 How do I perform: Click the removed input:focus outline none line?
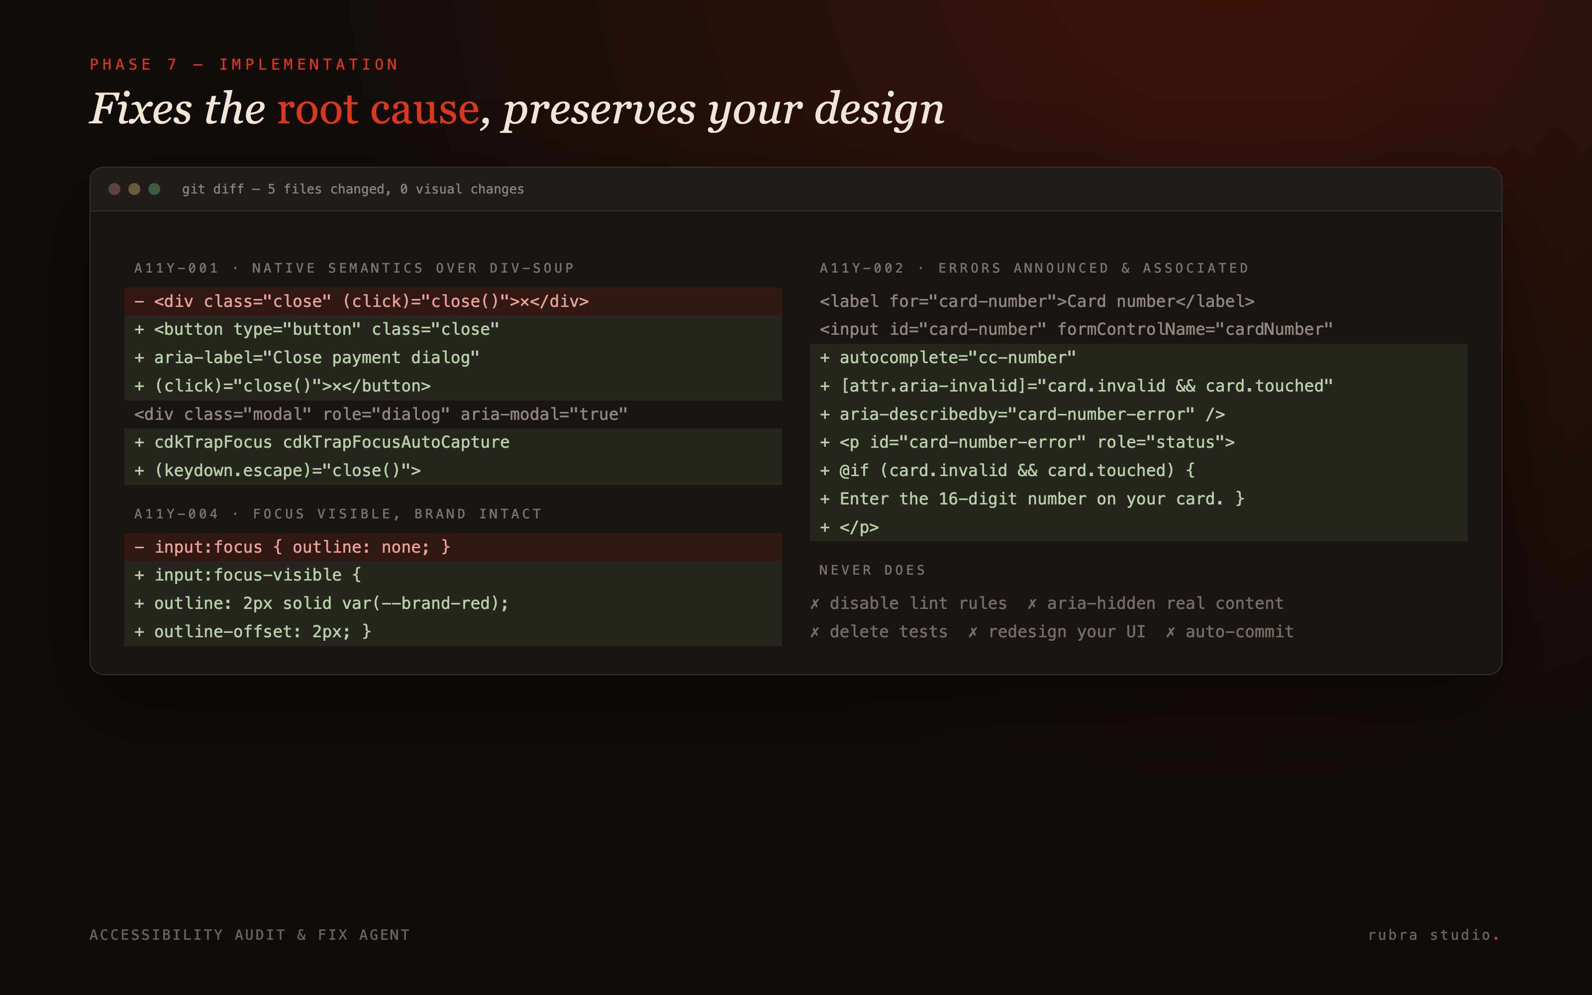pyautogui.click(x=453, y=547)
